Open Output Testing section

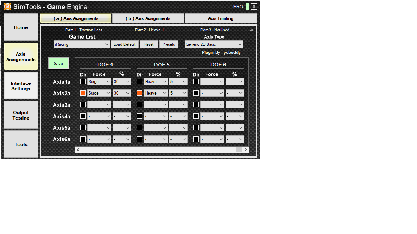point(21,115)
